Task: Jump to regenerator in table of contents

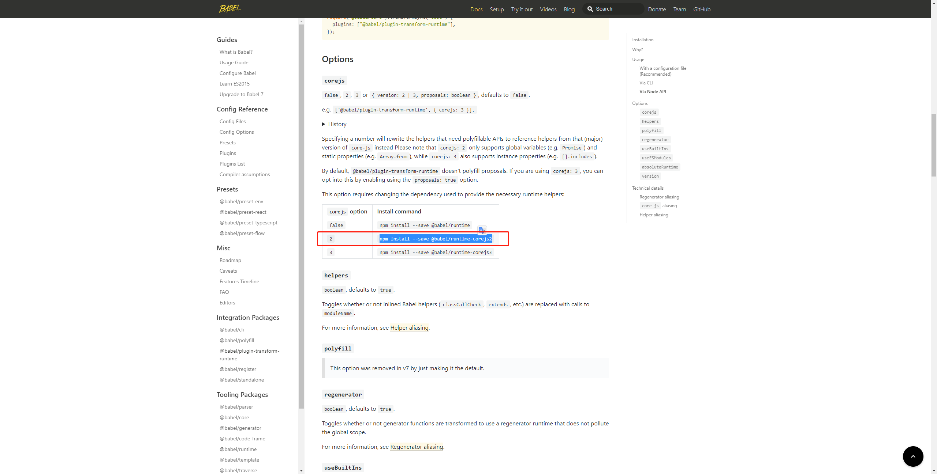Action: [x=655, y=140]
